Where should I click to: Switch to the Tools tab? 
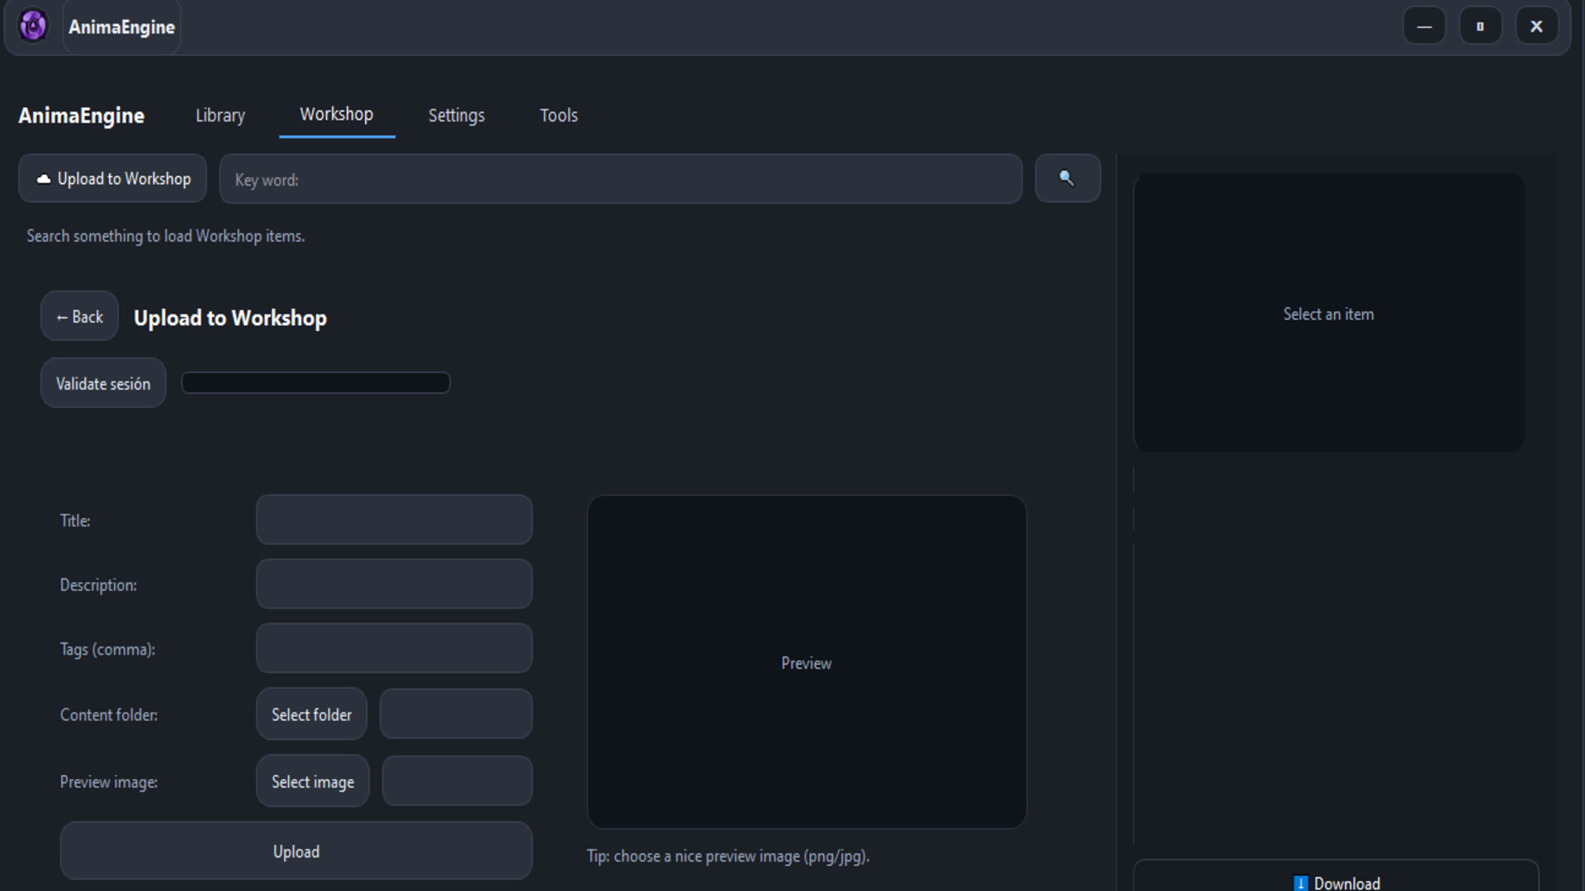[559, 115]
